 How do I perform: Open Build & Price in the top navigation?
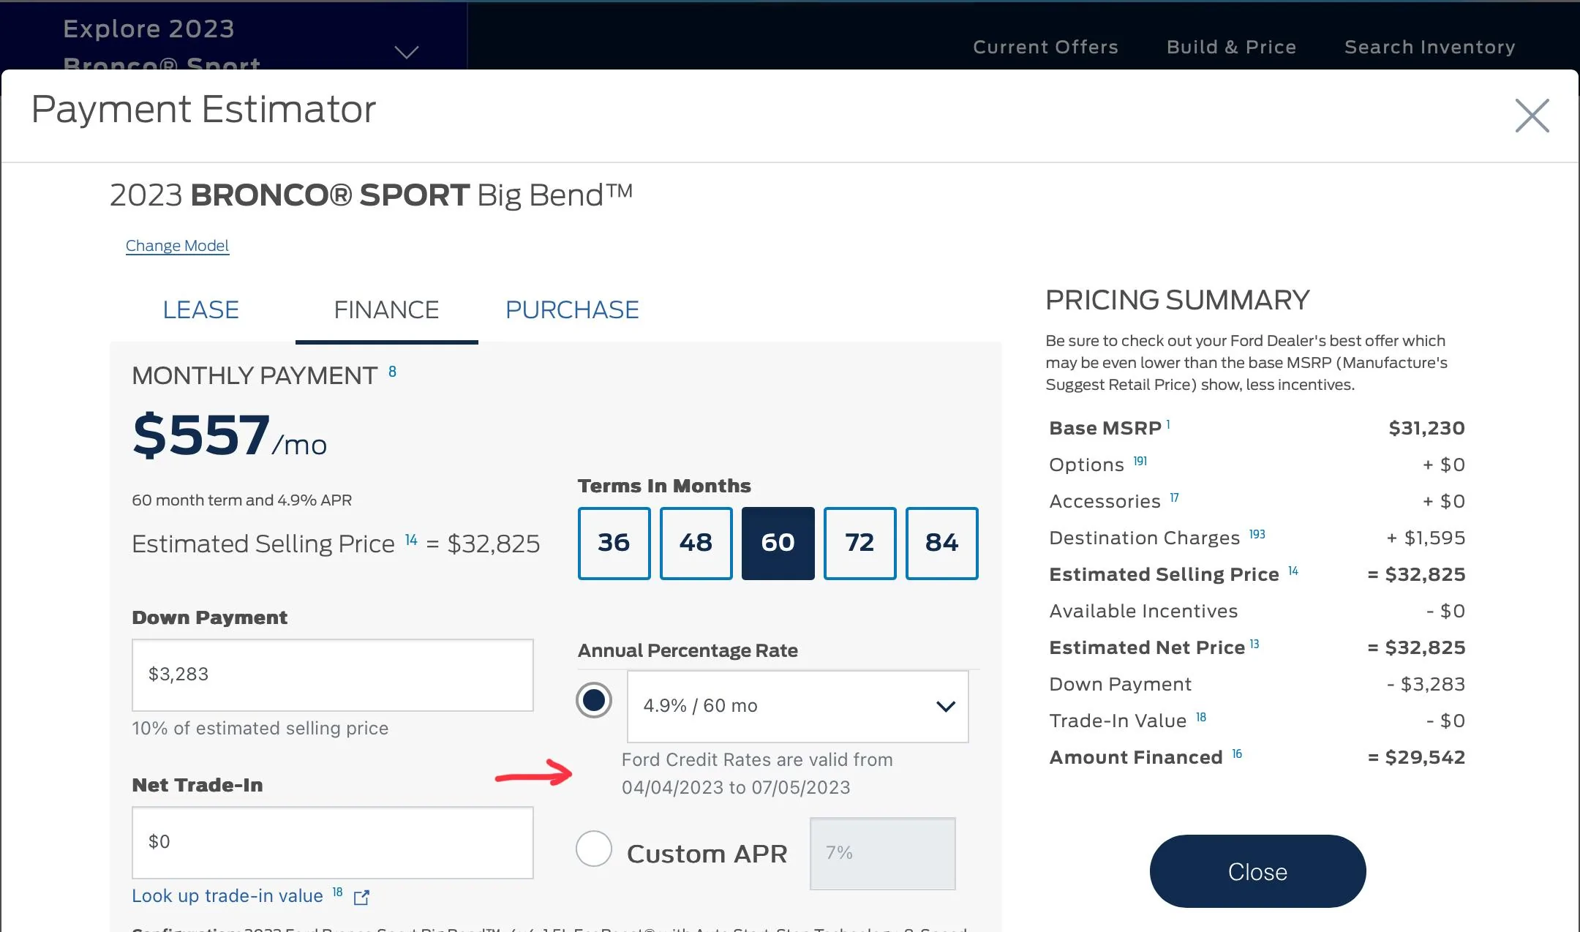pos(1231,47)
